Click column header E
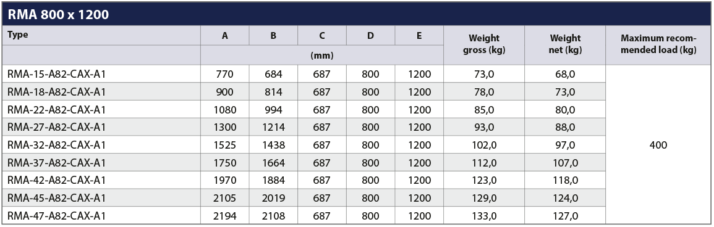This screenshot has height=227, width=714. [419, 36]
